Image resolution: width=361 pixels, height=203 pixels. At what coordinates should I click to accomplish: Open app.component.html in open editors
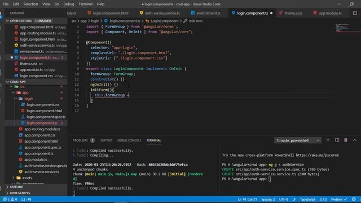click(36, 27)
